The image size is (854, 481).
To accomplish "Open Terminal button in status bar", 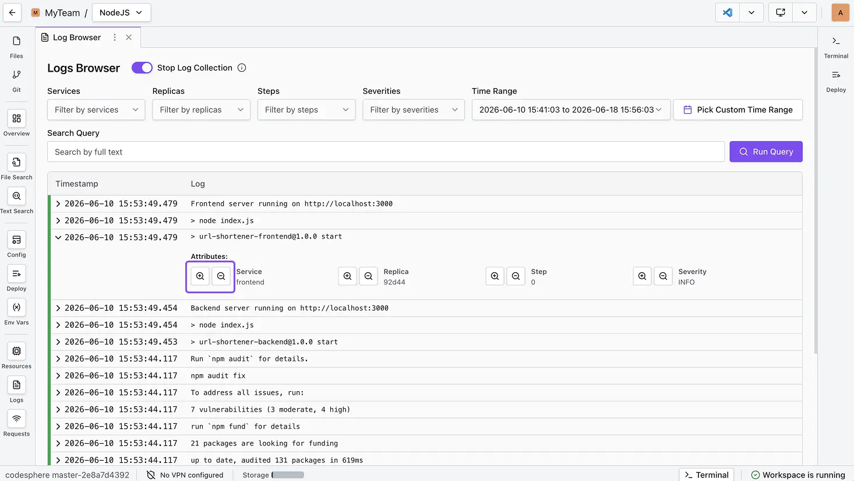I will click(x=707, y=475).
